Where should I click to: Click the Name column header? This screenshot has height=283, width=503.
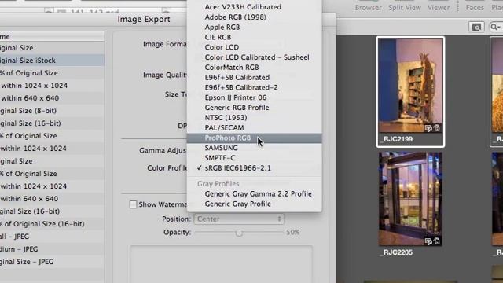pyautogui.click(x=52, y=37)
